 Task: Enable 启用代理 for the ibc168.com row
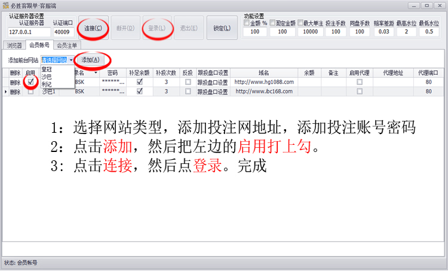pyautogui.click(x=360, y=92)
